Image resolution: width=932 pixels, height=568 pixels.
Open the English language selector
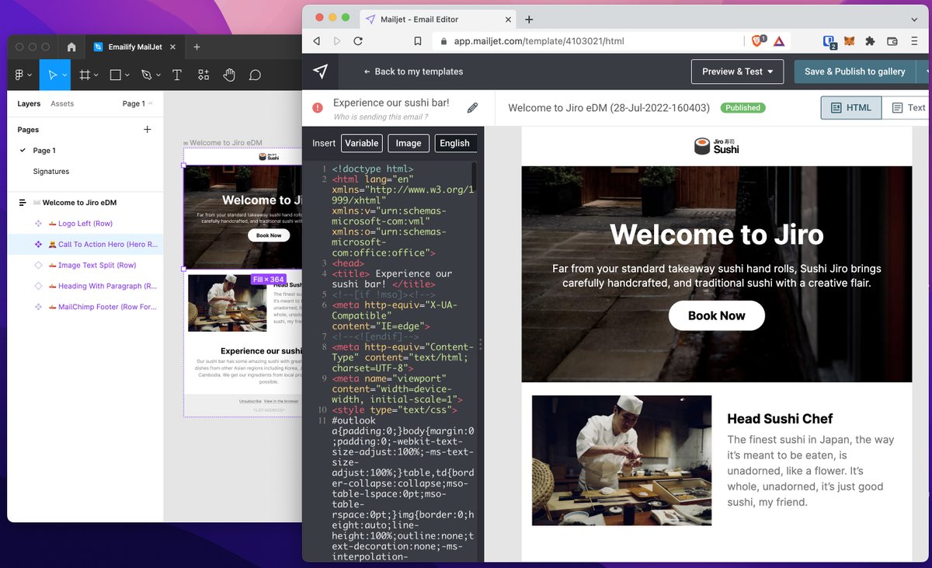[455, 143]
